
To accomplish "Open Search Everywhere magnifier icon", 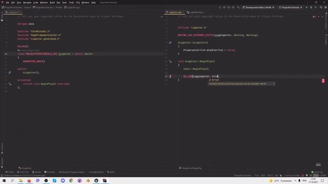I will (x=321, y=7).
